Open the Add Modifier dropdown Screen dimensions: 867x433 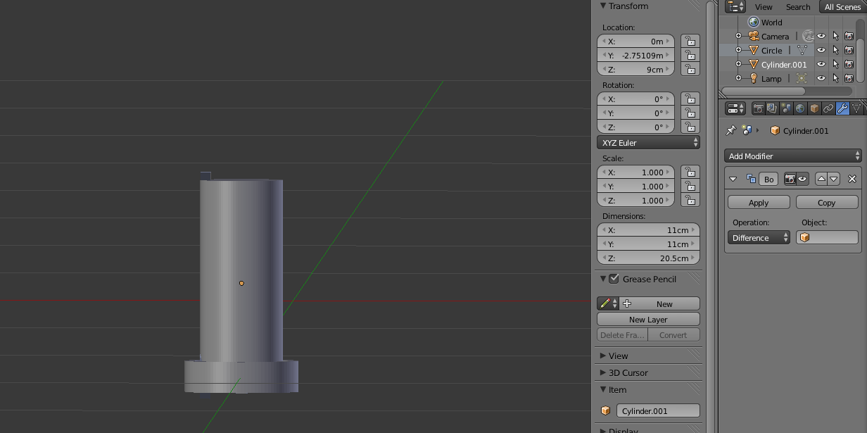pyautogui.click(x=793, y=156)
